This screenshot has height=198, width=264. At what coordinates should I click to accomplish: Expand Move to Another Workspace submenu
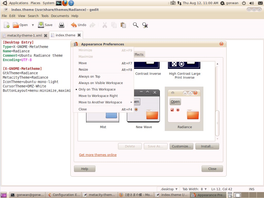click(x=103, y=102)
